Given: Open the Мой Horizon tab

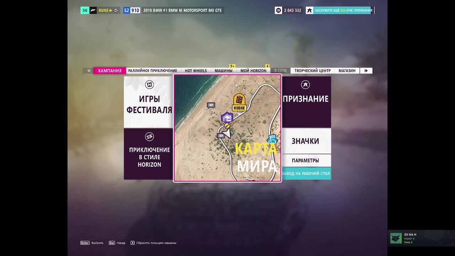Looking at the screenshot, I should click(253, 70).
